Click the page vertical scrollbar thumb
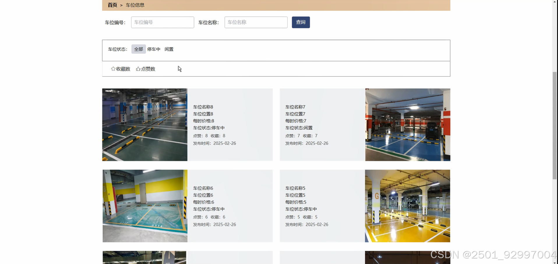Screen dimensions: 558x264 pos(555,125)
